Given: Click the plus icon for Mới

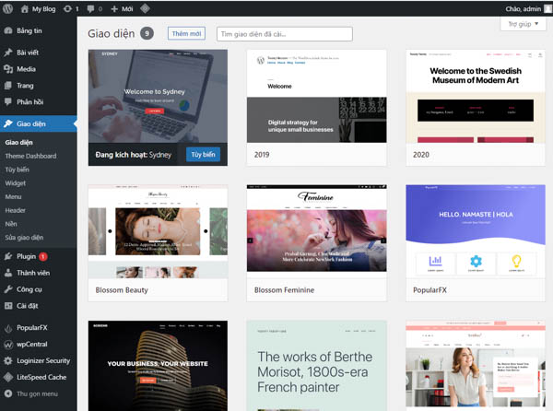Looking at the screenshot, I should [114, 9].
